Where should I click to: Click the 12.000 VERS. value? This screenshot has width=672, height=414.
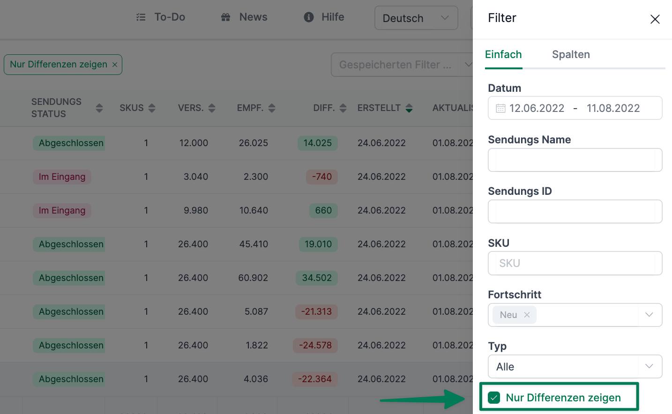(x=194, y=143)
